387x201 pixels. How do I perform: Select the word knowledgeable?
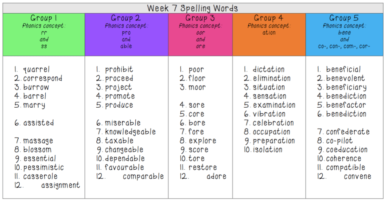tap(130, 132)
